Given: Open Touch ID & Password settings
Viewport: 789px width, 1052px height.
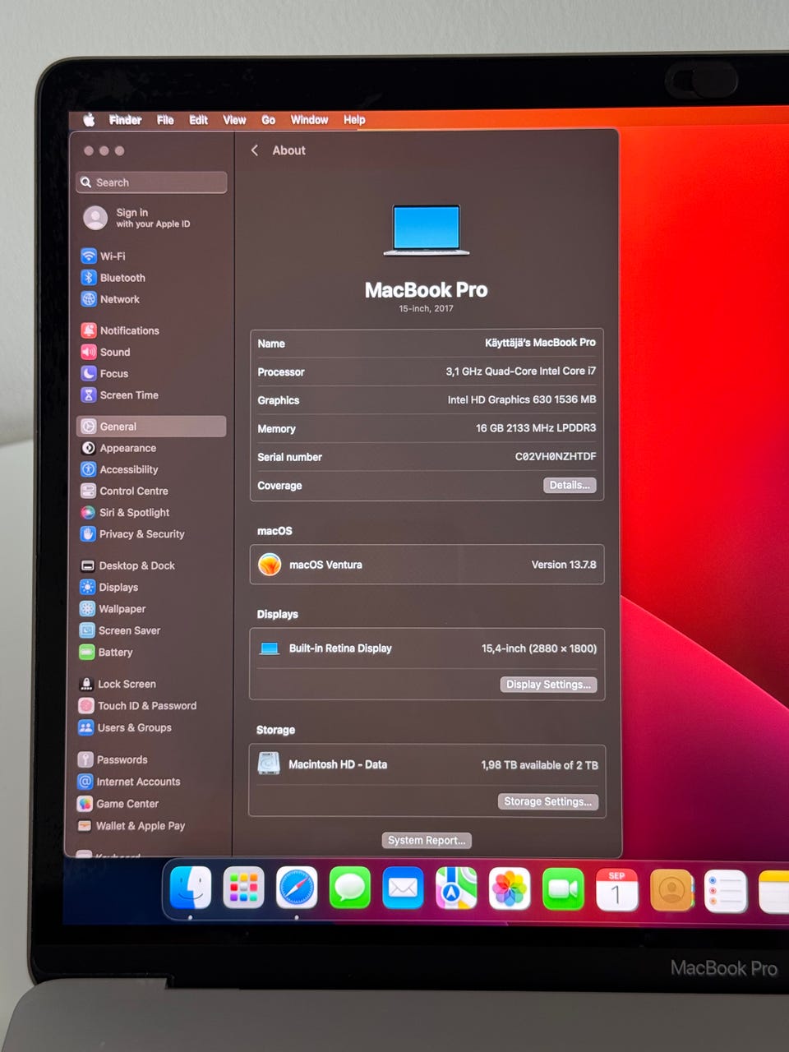Looking at the screenshot, I should [137, 706].
